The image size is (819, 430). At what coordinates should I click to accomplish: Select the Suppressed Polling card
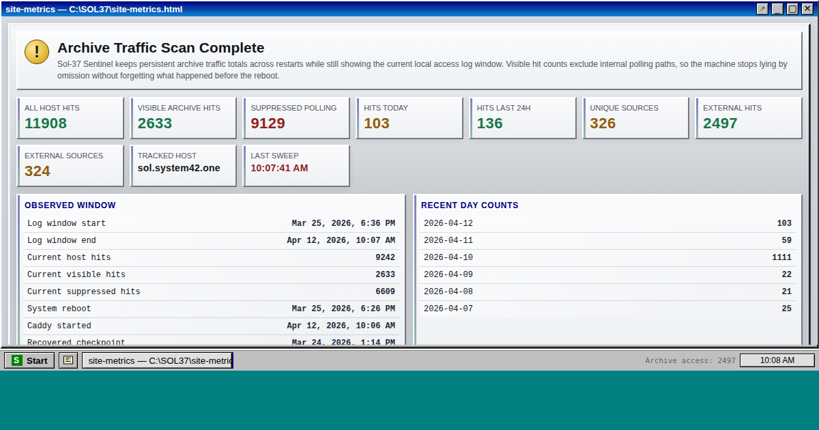point(296,118)
